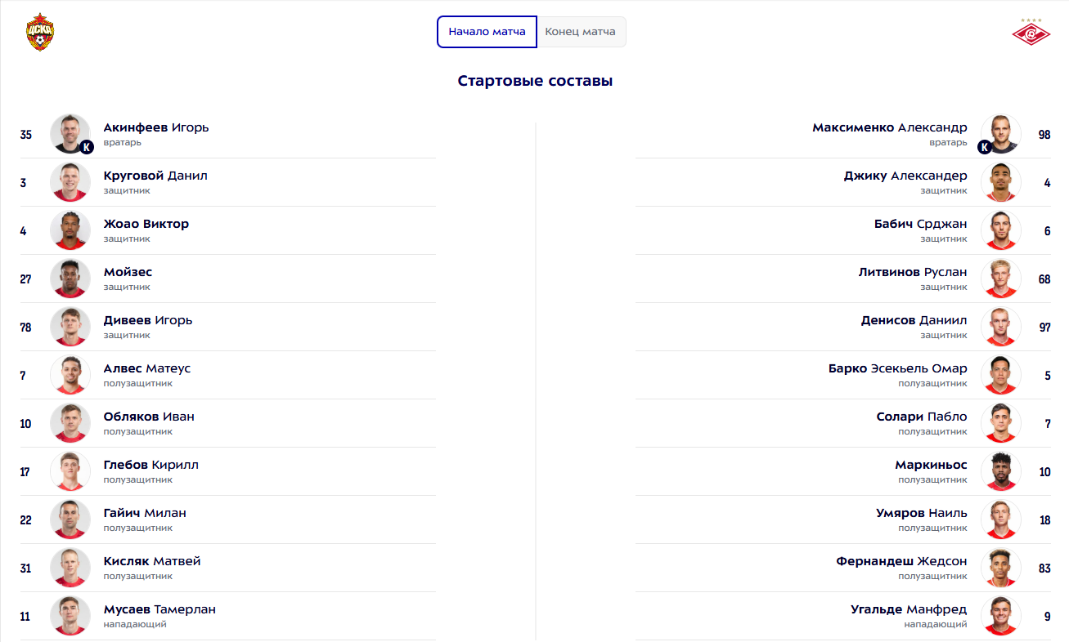
Task: Click the Стартовые составы heading
Action: tap(535, 81)
